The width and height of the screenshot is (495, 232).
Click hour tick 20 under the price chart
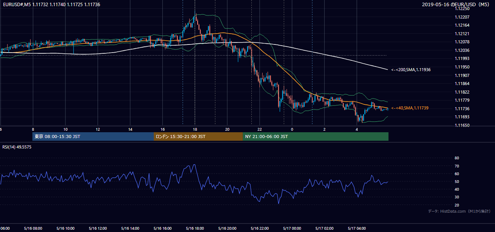point(227,129)
